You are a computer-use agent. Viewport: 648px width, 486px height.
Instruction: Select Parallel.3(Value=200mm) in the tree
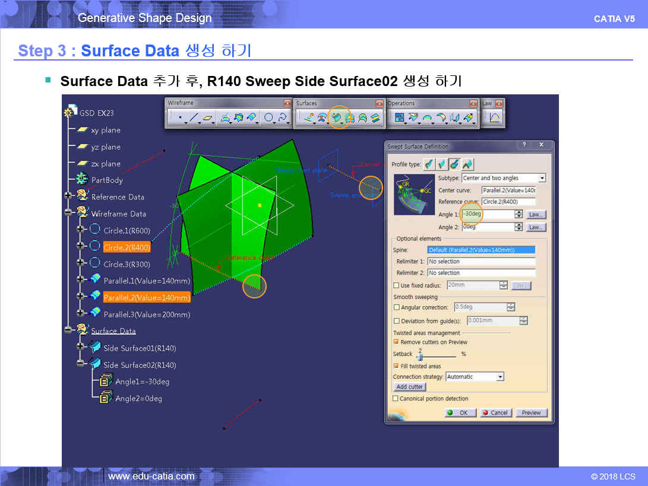pyautogui.click(x=147, y=314)
